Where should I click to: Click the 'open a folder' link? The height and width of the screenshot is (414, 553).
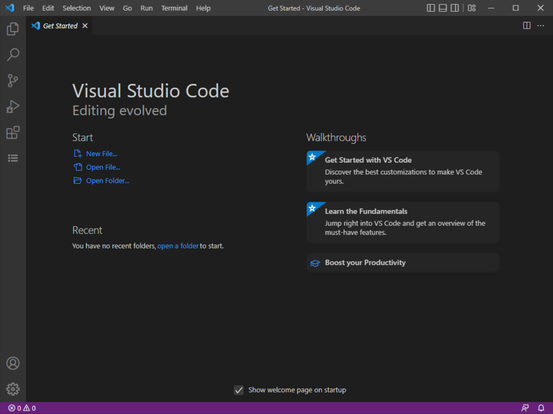(x=178, y=246)
